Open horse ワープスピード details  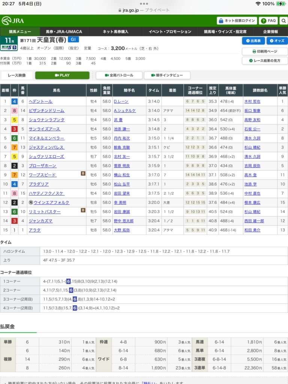pos(43,175)
